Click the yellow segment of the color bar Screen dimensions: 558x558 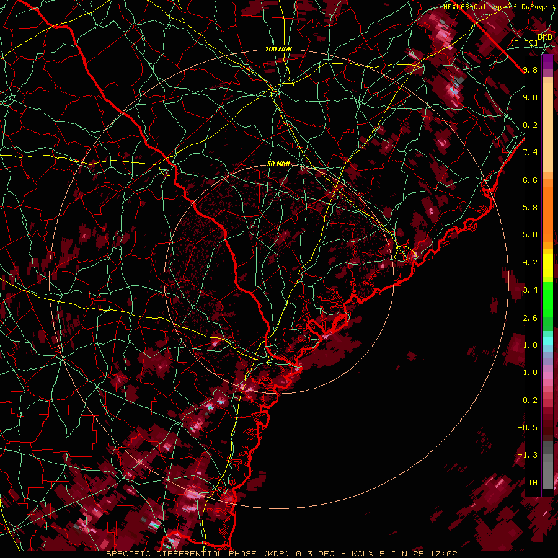(547, 265)
